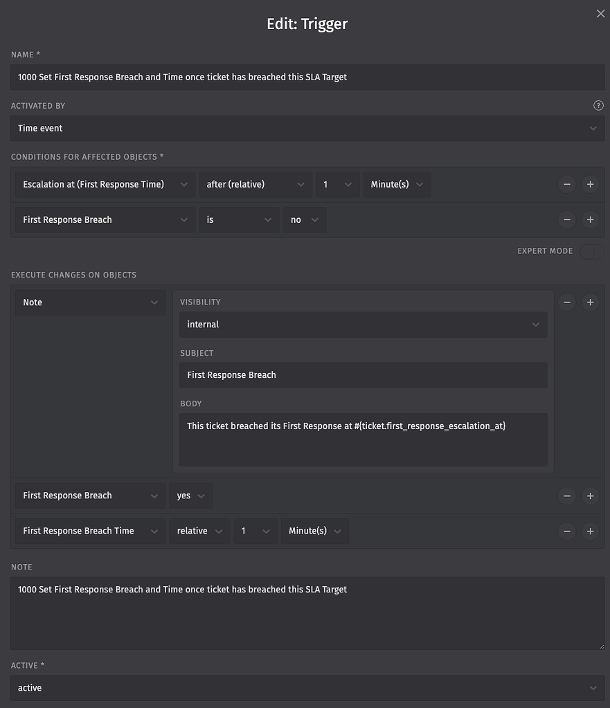The width and height of the screenshot is (610, 708).
Task: Add a condition below the Escalation at row
Action: click(x=590, y=184)
